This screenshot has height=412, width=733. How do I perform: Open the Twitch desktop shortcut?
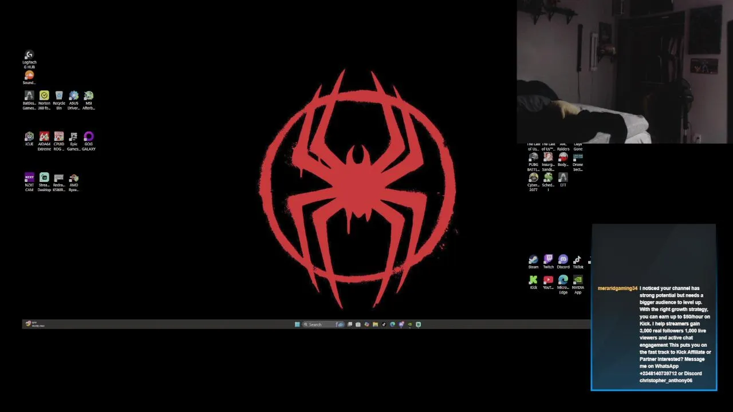click(x=548, y=262)
